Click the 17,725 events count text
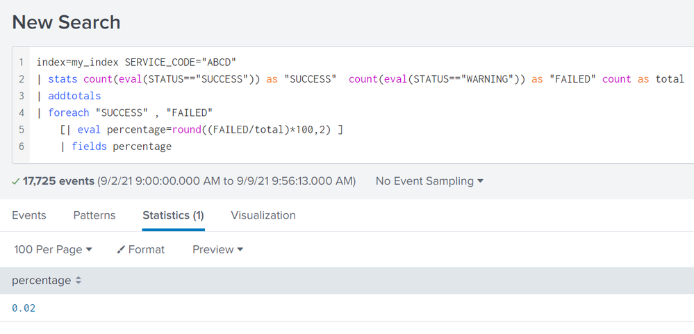The width and height of the screenshot is (694, 334). pyautogui.click(x=58, y=181)
